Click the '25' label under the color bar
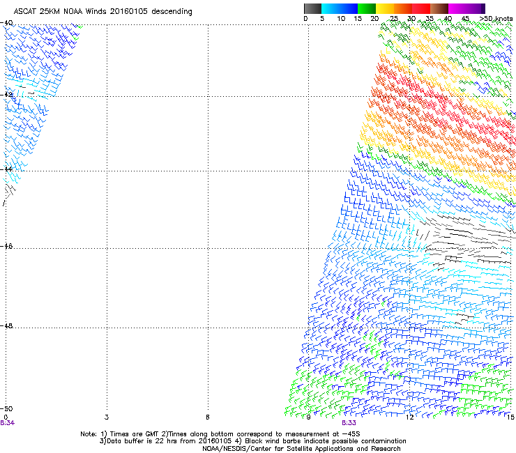Viewport: 516px width, 453px height. [x=394, y=19]
